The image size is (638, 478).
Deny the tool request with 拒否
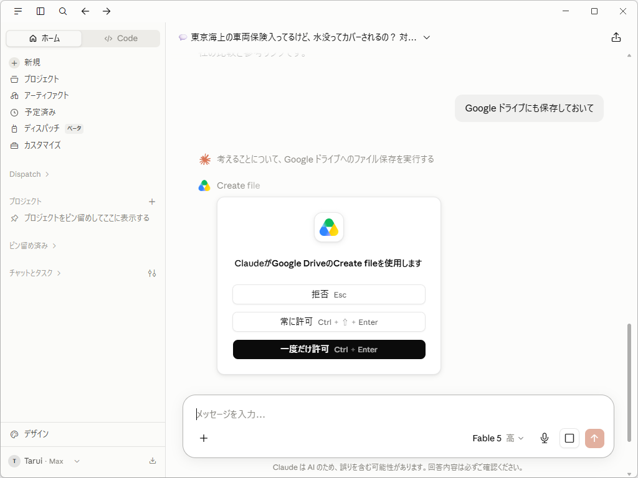tap(329, 294)
